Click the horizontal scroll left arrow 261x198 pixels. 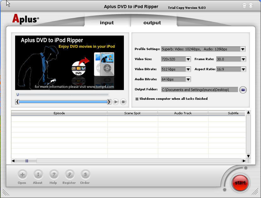point(13,161)
